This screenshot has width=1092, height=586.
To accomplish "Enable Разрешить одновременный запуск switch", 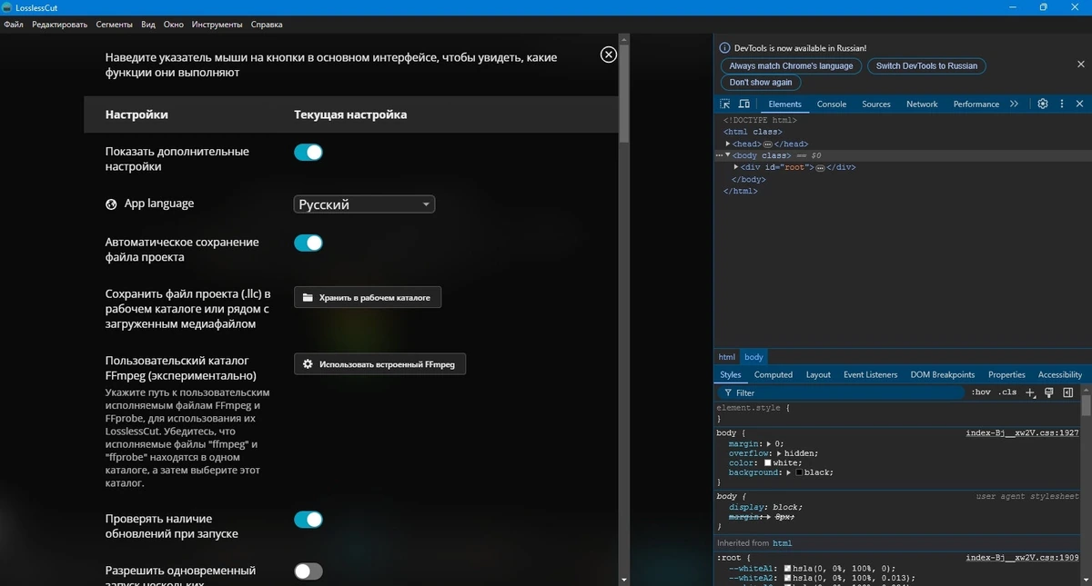I will coord(308,571).
